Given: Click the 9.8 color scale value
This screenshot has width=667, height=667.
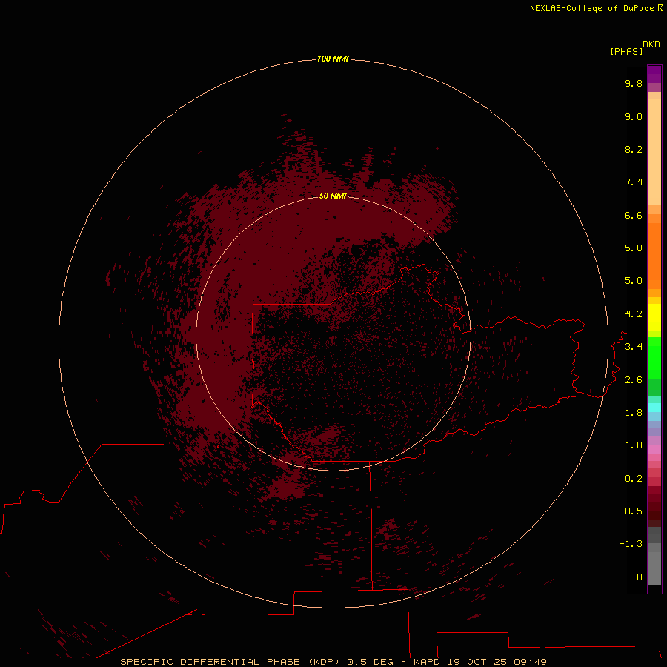Looking at the screenshot, I should coord(634,83).
